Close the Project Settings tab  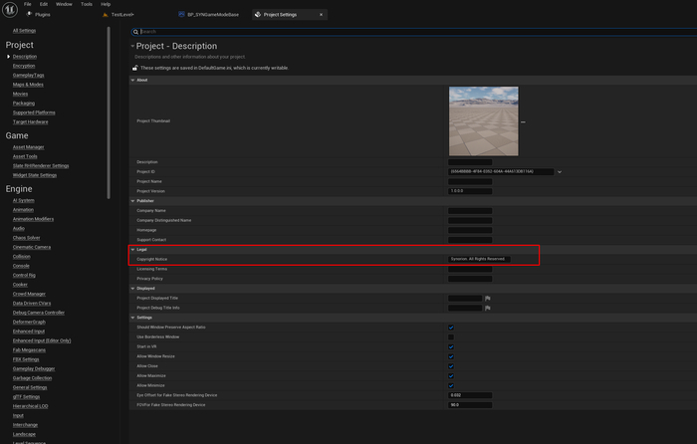coord(324,16)
